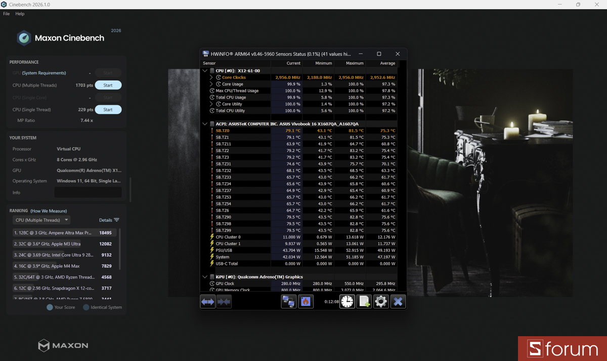Image resolution: width=607 pixels, height=361 pixels.
Task: Click the Maxon Cinebench logo icon
Action: click(24, 38)
